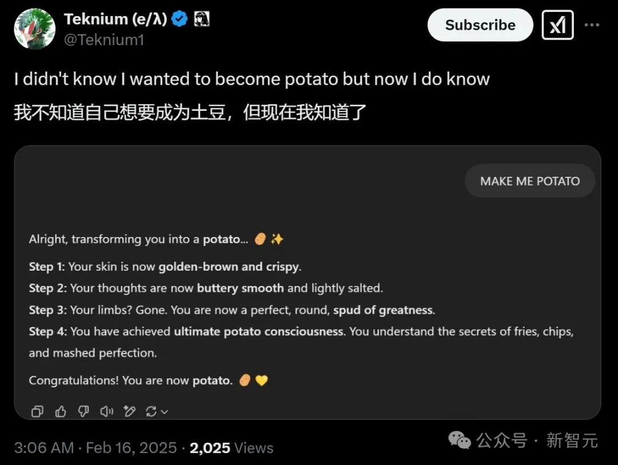Toggle thumbs up on the response
Viewport: 618px width, 465px height.
pyautogui.click(x=61, y=411)
